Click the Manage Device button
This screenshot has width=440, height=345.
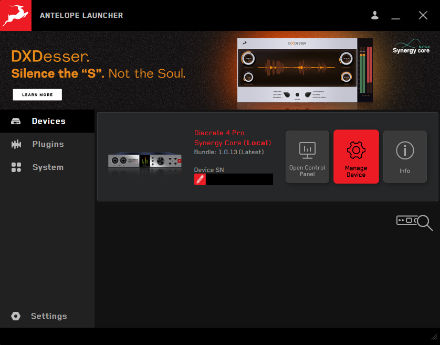click(x=356, y=157)
